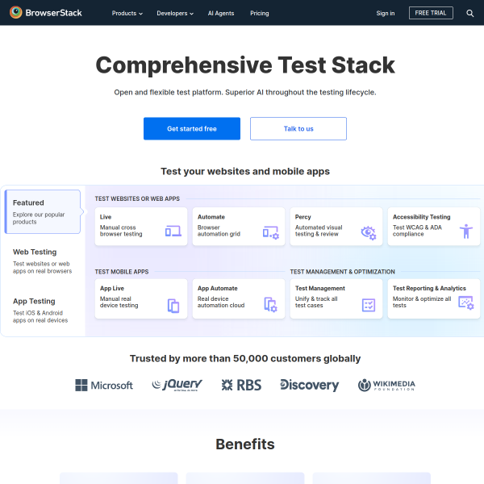
Task: Click the Test Reporting chart gear icon
Action: [x=465, y=302]
